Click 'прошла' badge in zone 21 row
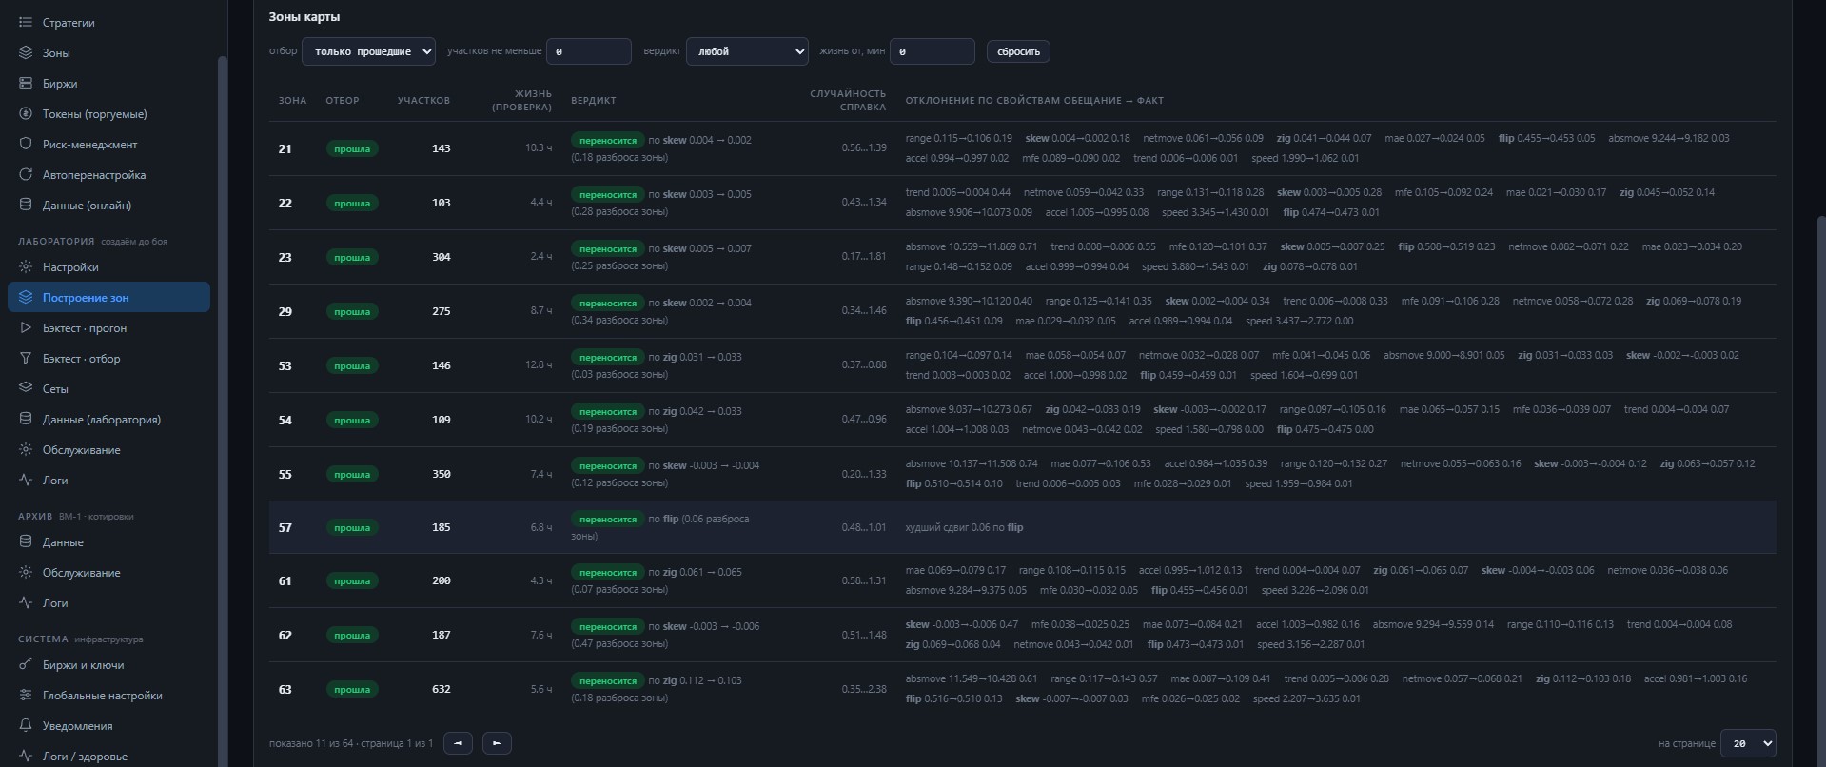Image resolution: width=1826 pixels, height=767 pixels. point(352,148)
